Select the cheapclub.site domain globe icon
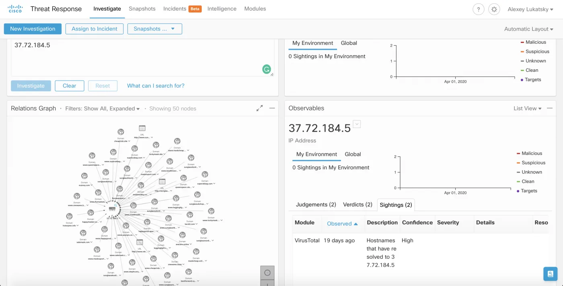This screenshot has width=563, height=286. (120, 132)
